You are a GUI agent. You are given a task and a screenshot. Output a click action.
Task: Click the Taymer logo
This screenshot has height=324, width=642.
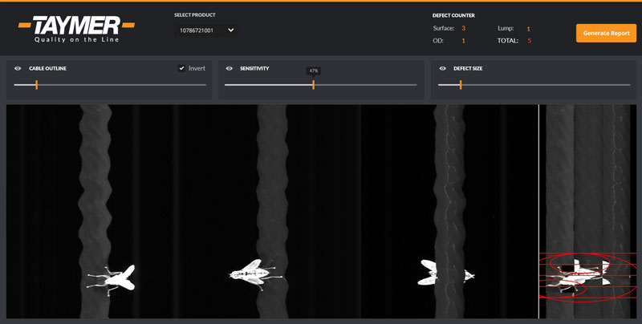coord(76,29)
